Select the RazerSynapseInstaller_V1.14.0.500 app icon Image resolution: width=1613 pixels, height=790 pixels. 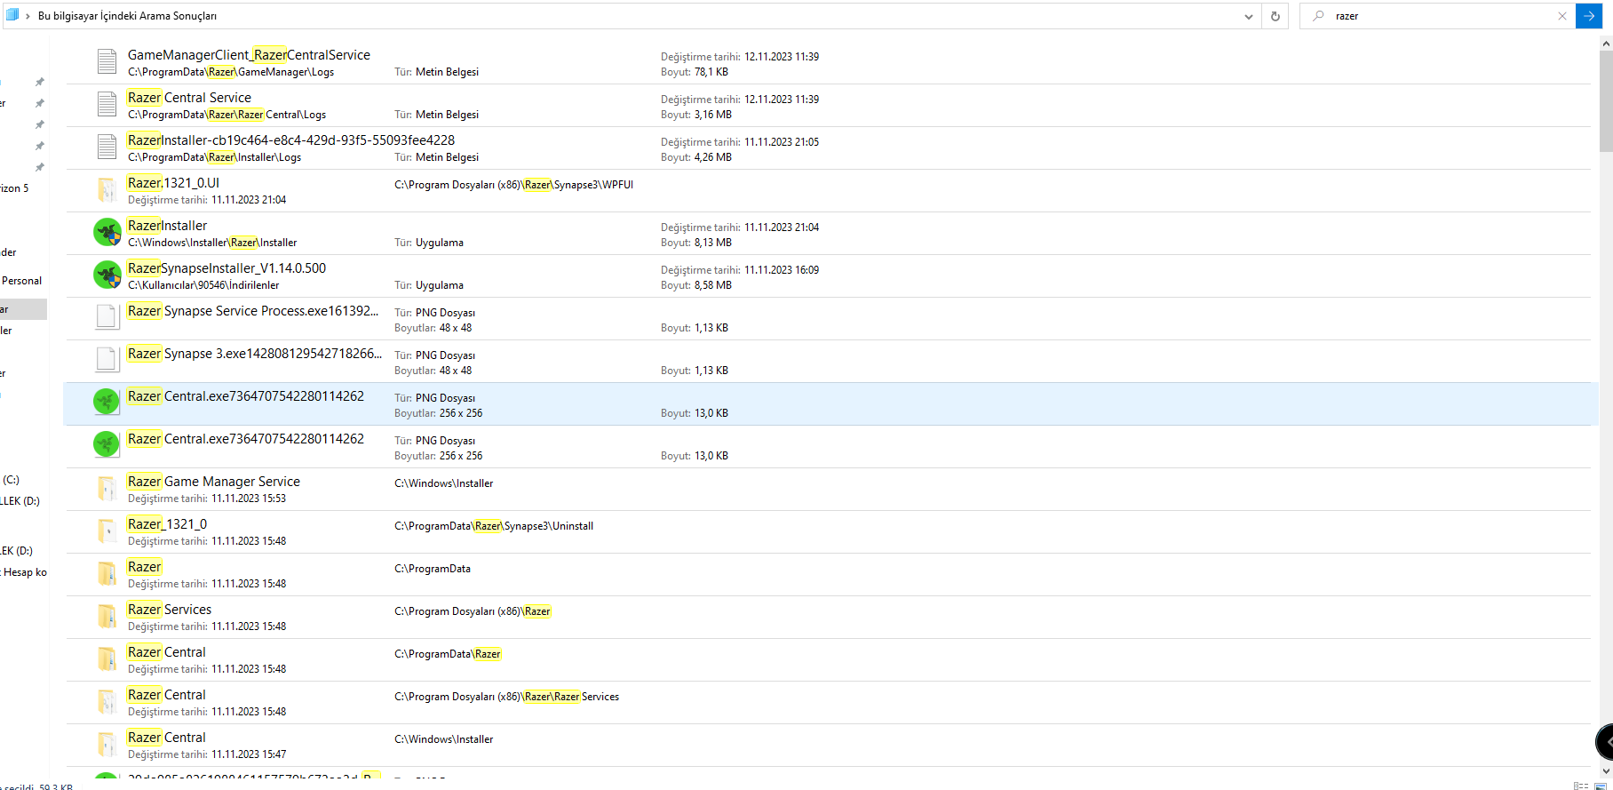tap(107, 275)
